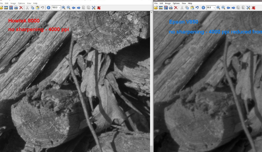Click Zoom Out magnifier in right window
Screen dimensions: 262x152
pyautogui.click(x=223, y=8)
